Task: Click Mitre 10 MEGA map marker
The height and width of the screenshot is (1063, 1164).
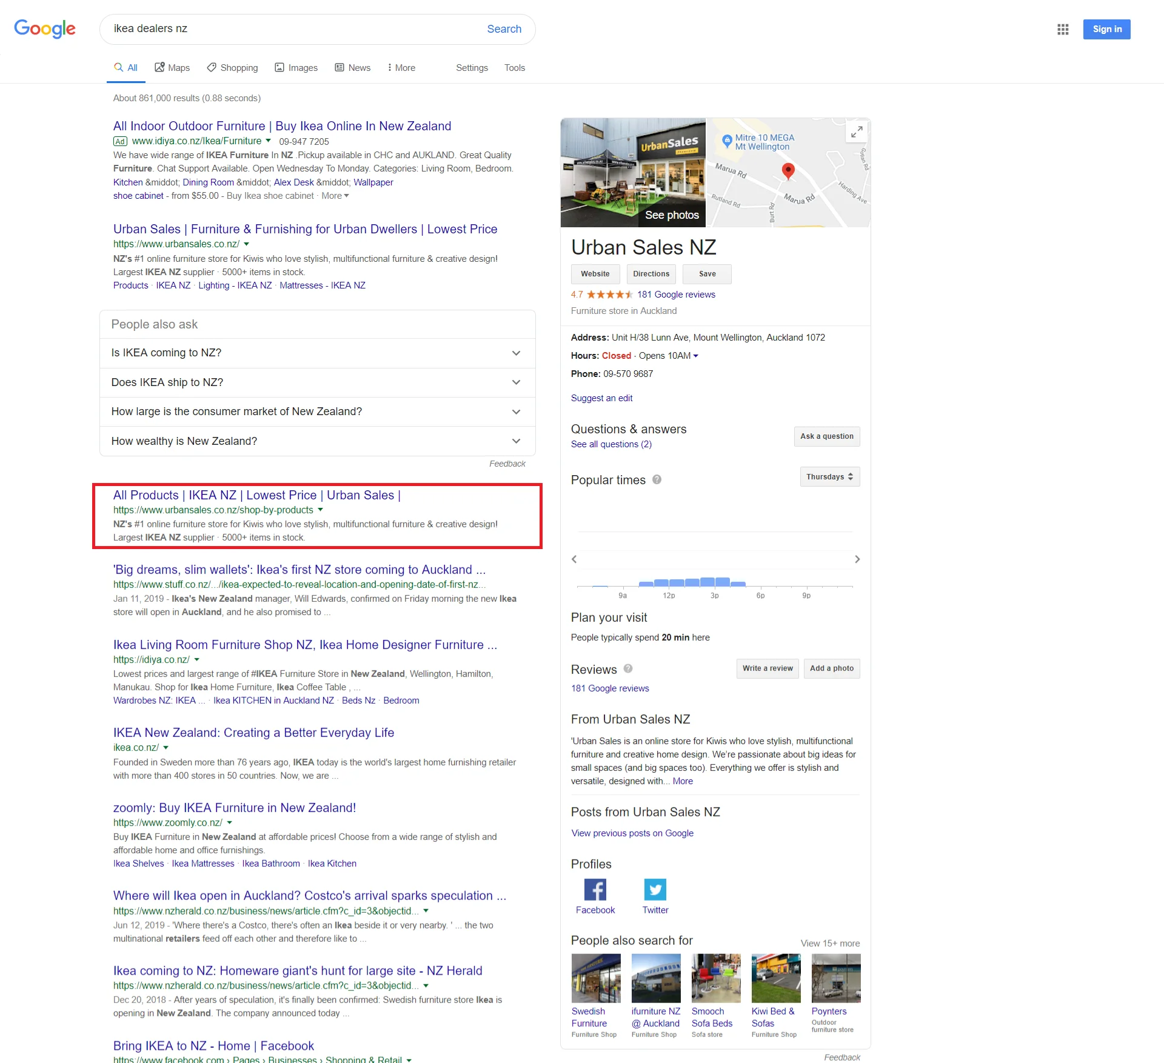Action: tap(727, 141)
